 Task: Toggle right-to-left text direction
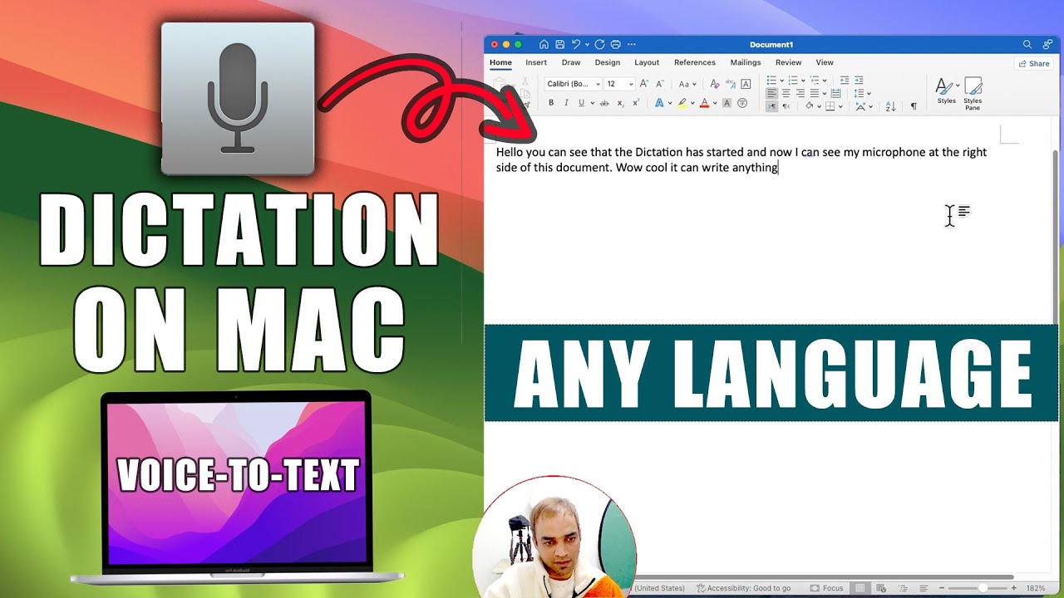coord(786,106)
